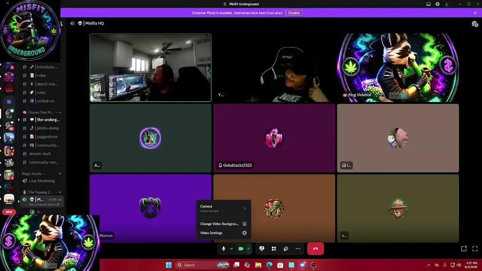Open the community... channel
The width and height of the screenshot is (482, 271).
click(41, 145)
